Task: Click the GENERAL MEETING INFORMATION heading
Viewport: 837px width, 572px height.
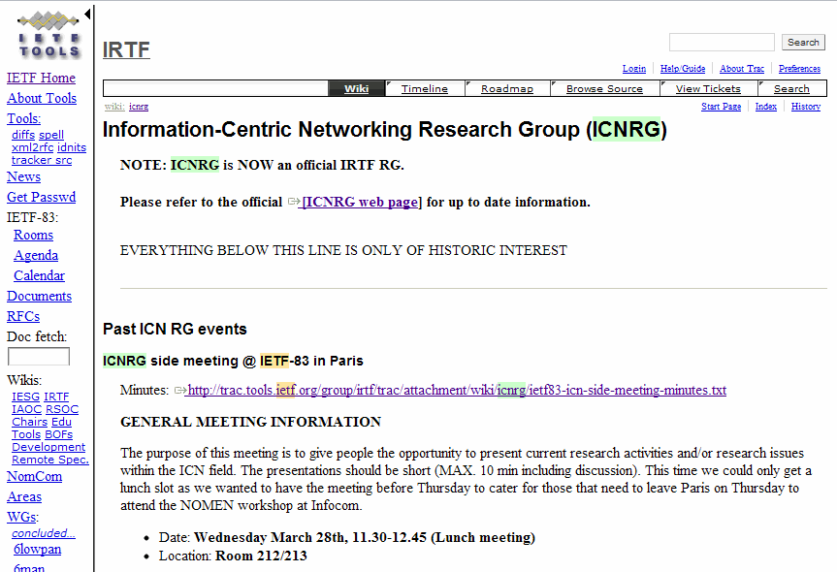Action: (251, 422)
